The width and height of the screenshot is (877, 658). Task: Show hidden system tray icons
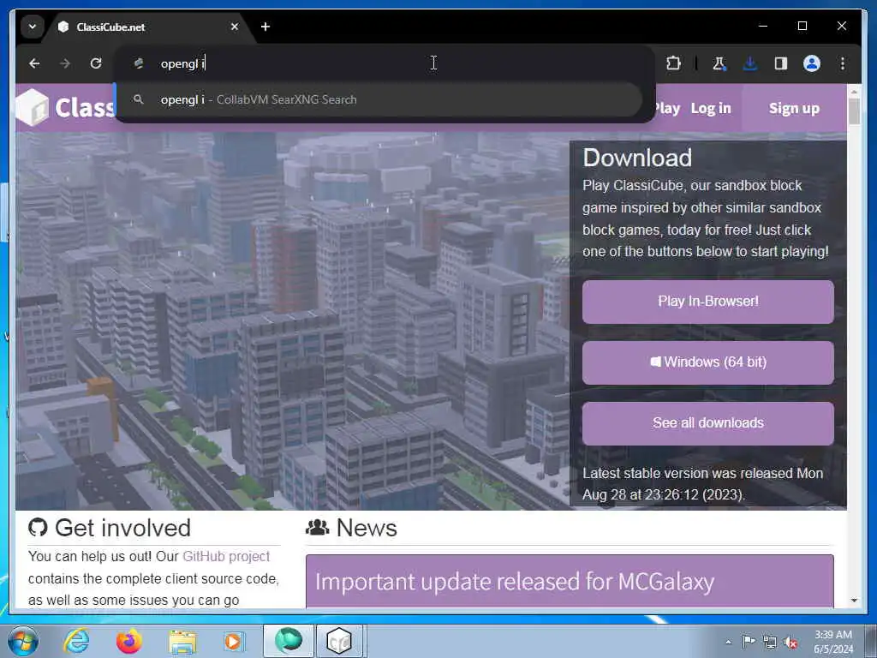tap(728, 642)
